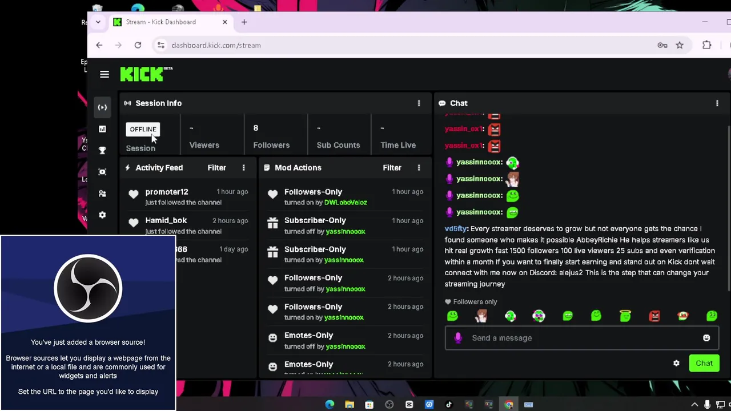
Task: View site information icon in address bar
Action: [161, 45]
